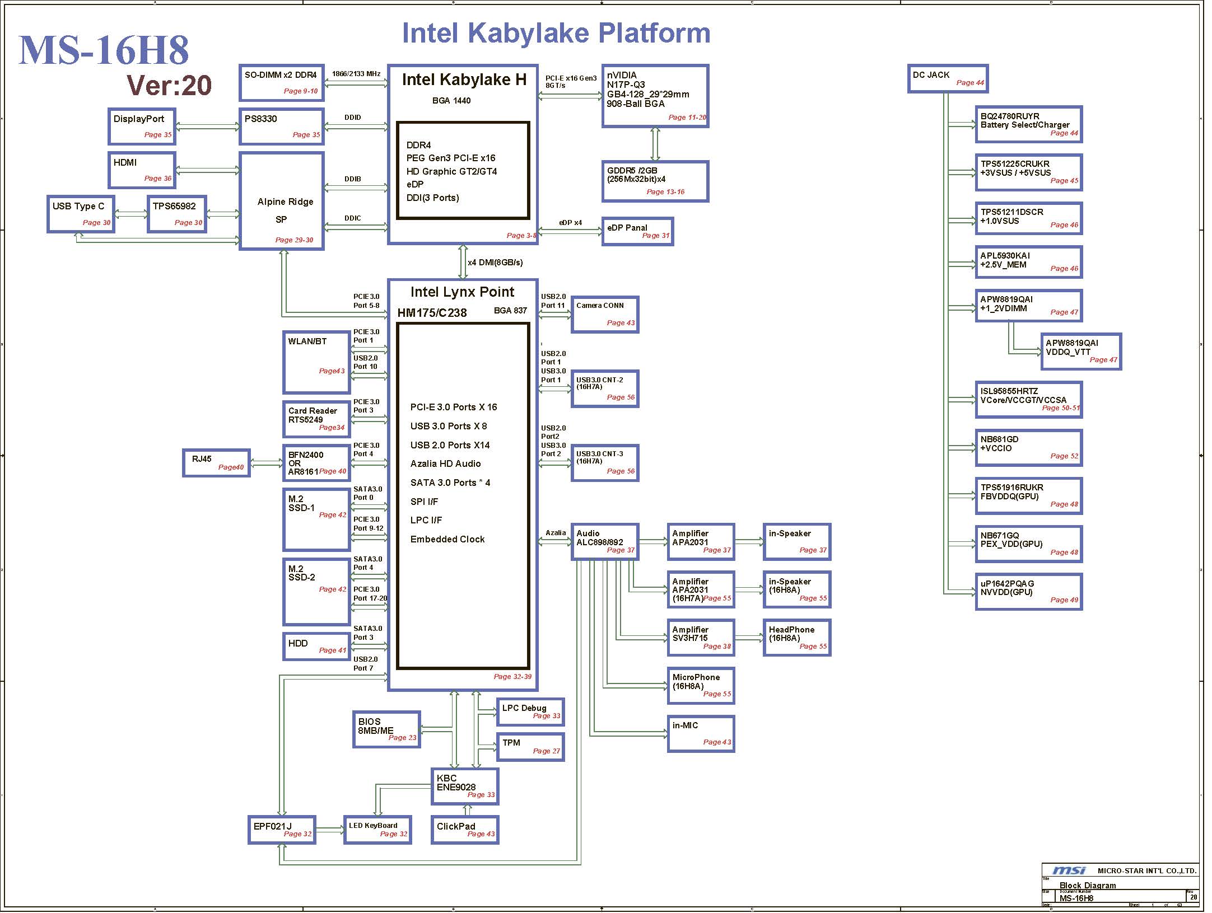
Task: Click the "eDP Panal" block label
Action: coord(627,227)
